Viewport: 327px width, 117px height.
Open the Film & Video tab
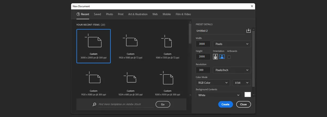click(183, 14)
